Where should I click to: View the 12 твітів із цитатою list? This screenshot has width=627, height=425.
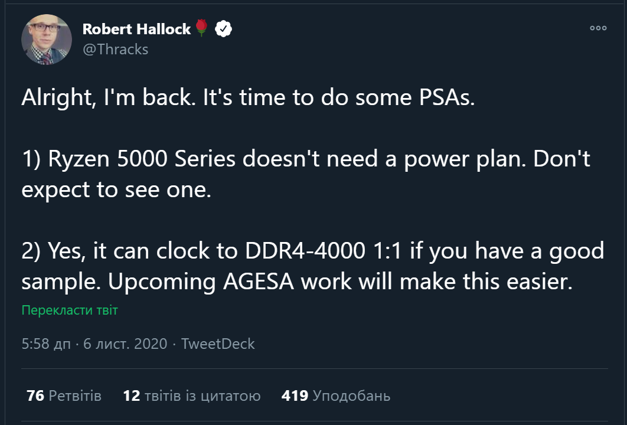[x=191, y=395]
